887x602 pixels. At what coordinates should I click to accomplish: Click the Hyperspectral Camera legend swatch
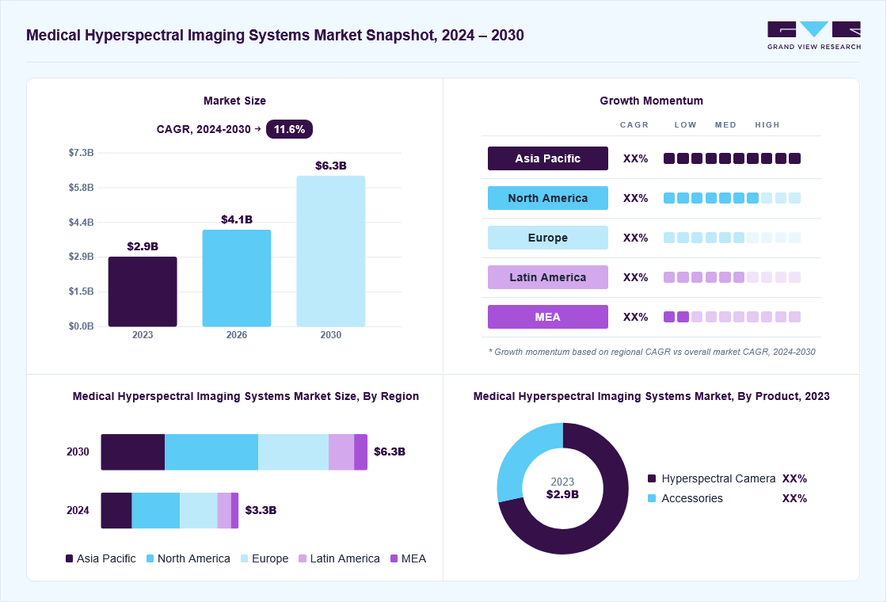pyautogui.click(x=652, y=478)
